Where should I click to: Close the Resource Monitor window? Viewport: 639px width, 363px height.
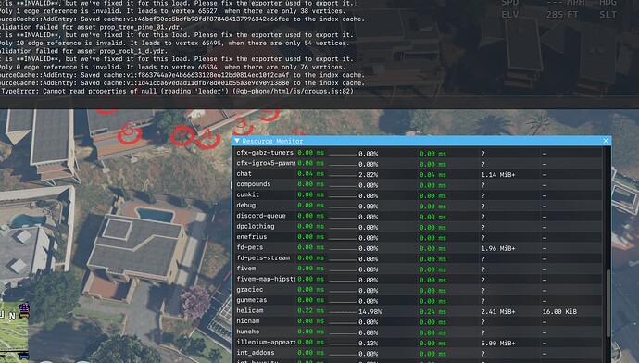coord(606,141)
